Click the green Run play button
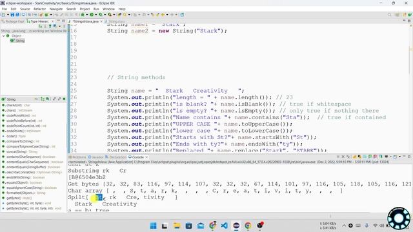The image size is (413, 232). 92,15
